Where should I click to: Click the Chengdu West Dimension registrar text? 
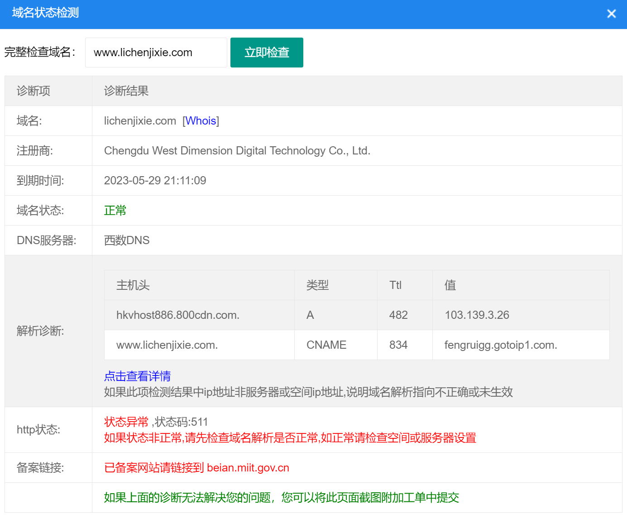point(237,151)
